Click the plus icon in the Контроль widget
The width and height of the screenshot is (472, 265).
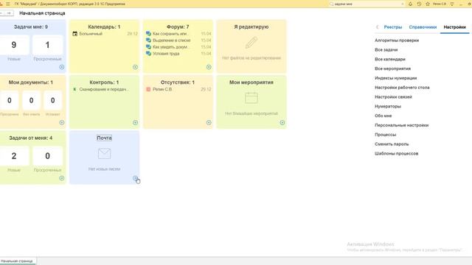pos(136,123)
